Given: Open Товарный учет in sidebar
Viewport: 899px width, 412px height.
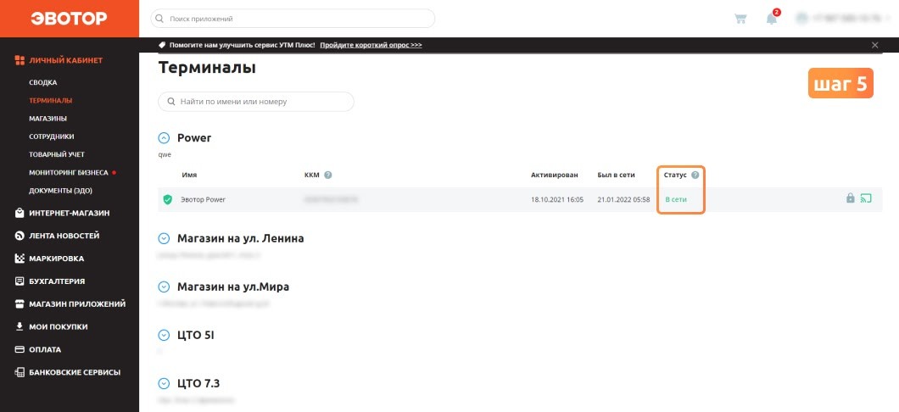Looking at the screenshot, I should pos(57,155).
